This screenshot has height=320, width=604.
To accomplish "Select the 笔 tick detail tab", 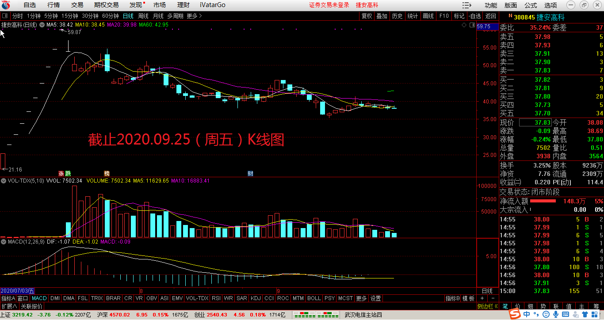I will click(x=505, y=306).
